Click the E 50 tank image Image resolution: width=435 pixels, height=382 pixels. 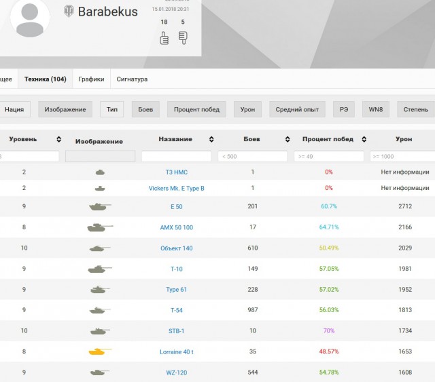100,206
